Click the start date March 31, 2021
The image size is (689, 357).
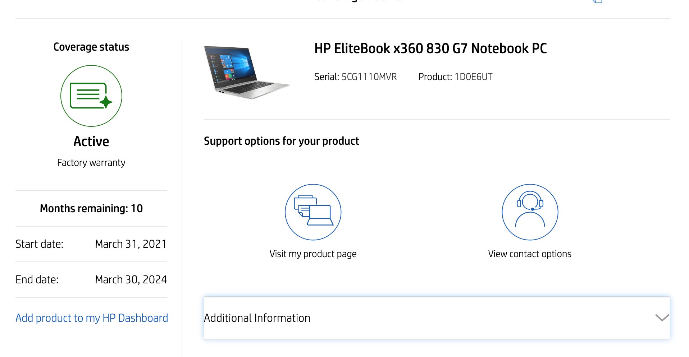(131, 244)
